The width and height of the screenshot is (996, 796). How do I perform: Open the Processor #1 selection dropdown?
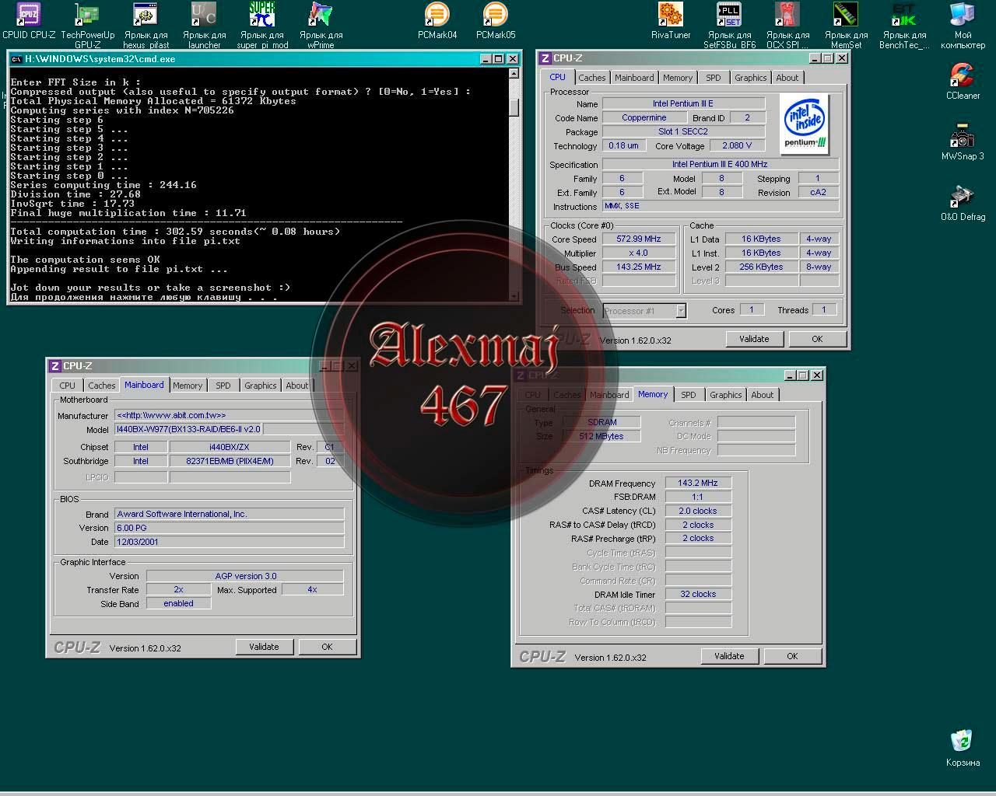pyautogui.click(x=644, y=311)
